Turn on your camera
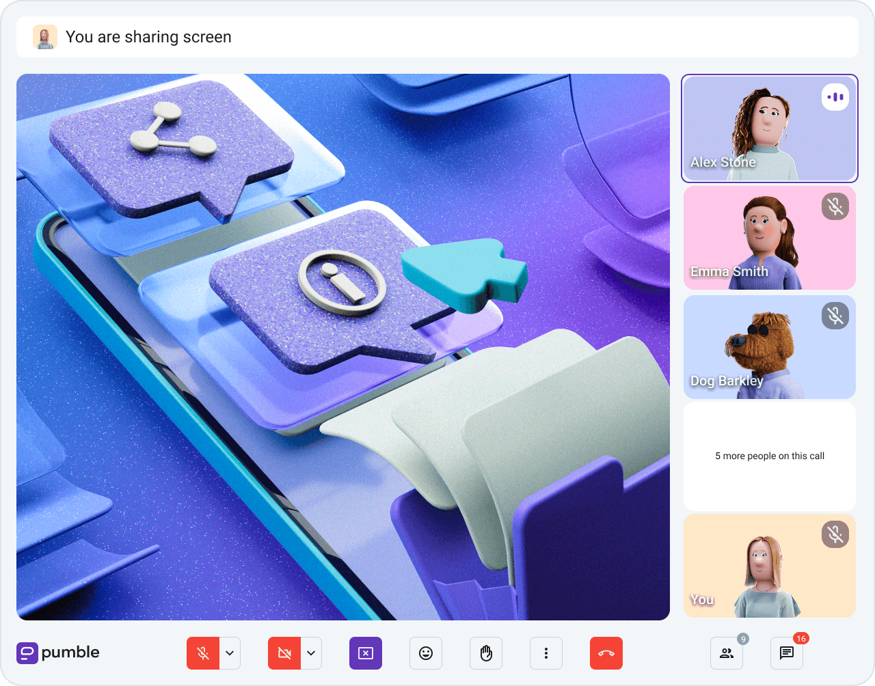This screenshot has height=686, width=875. 284,653
